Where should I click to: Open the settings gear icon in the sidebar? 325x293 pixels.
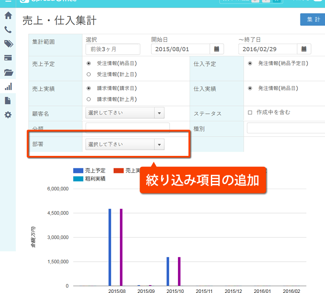point(8,115)
